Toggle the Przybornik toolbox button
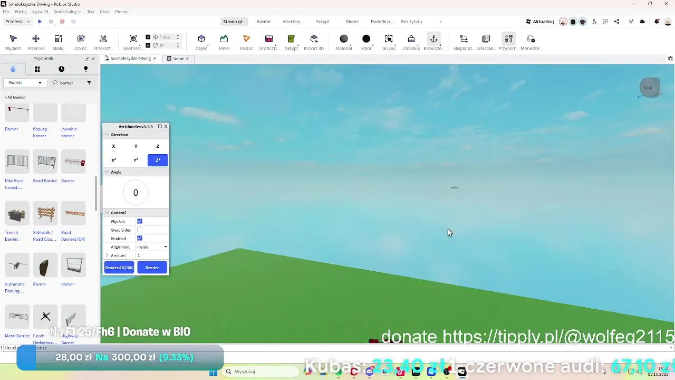Viewport: 675px width, 380px height. (508, 42)
